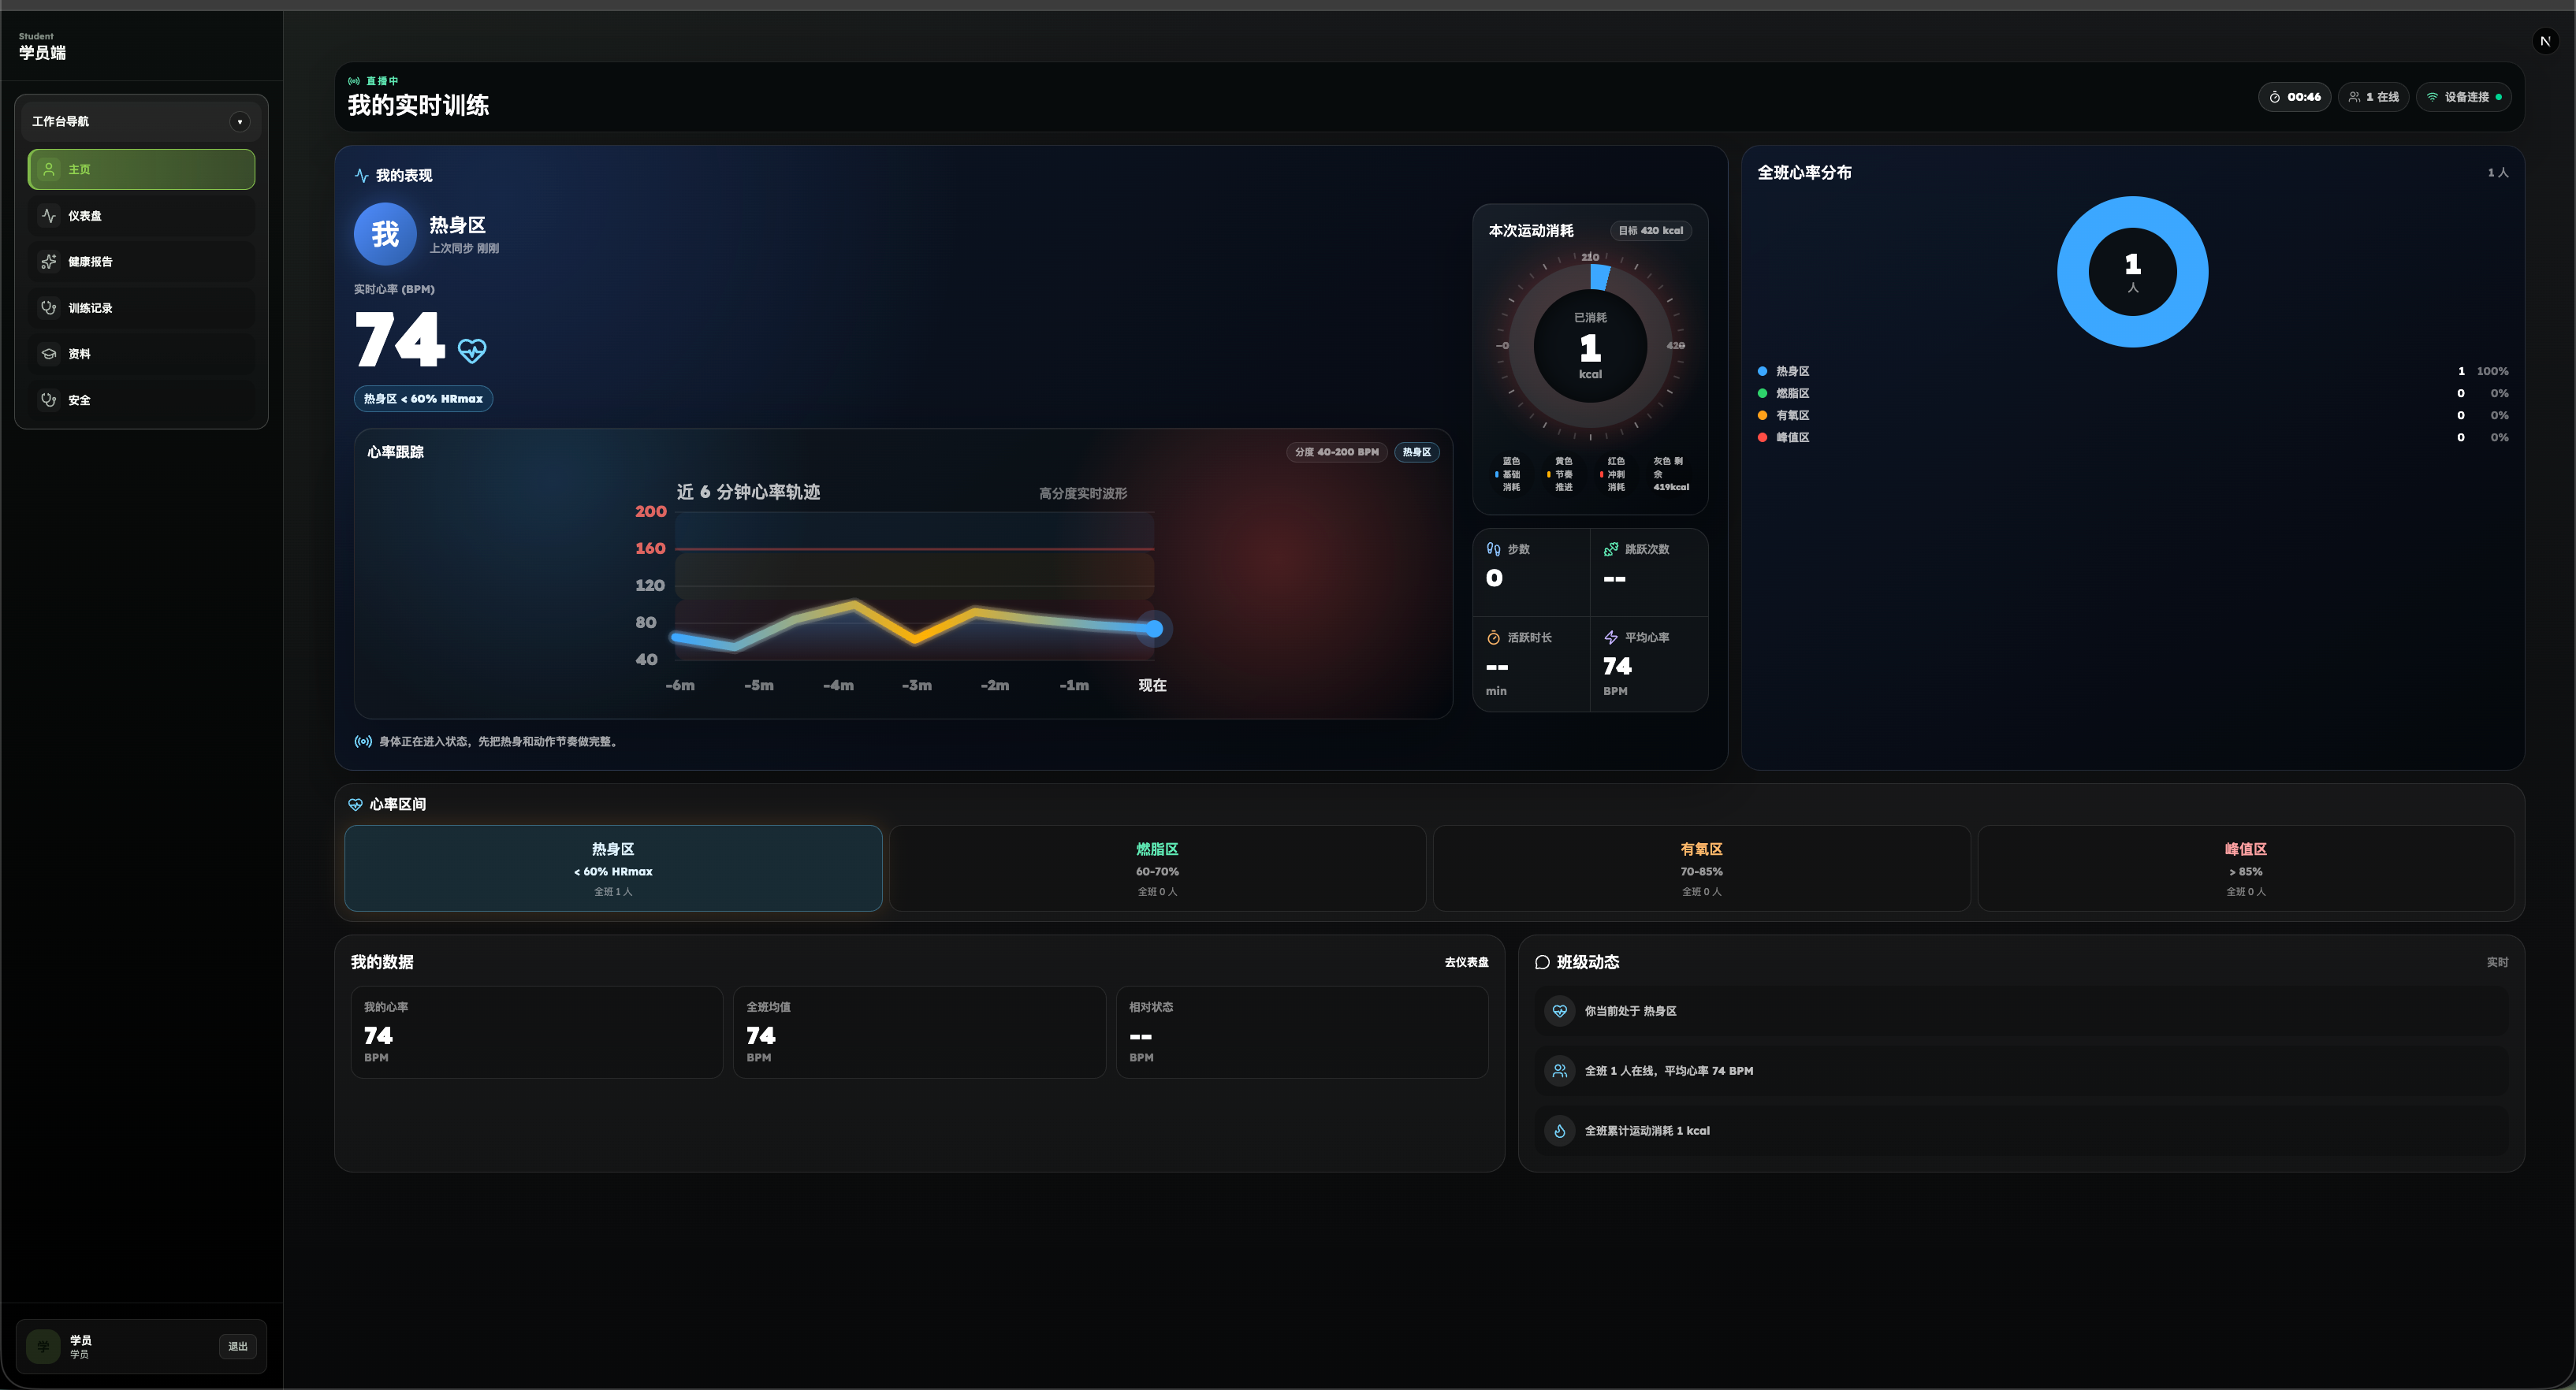The height and width of the screenshot is (1390, 2576).
Task: Select the 峰值区 > 85% zone card
Action: [2245, 868]
